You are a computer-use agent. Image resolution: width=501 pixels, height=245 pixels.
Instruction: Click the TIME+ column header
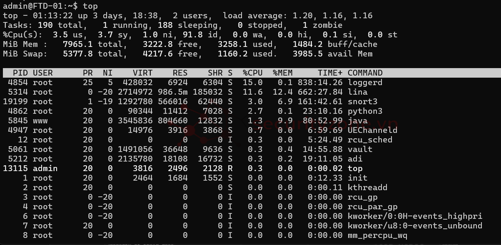click(330, 73)
